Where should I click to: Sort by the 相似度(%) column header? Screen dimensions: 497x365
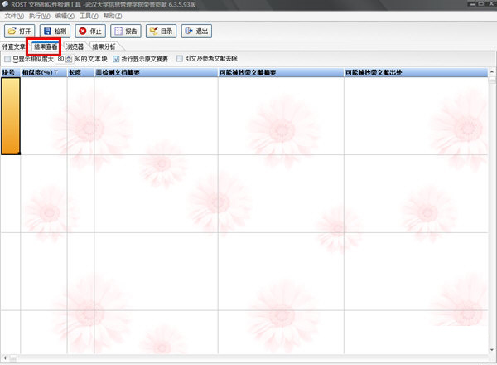(x=41, y=73)
